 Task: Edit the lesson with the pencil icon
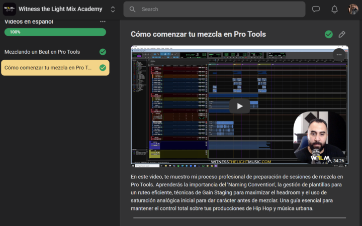[342, 34]
